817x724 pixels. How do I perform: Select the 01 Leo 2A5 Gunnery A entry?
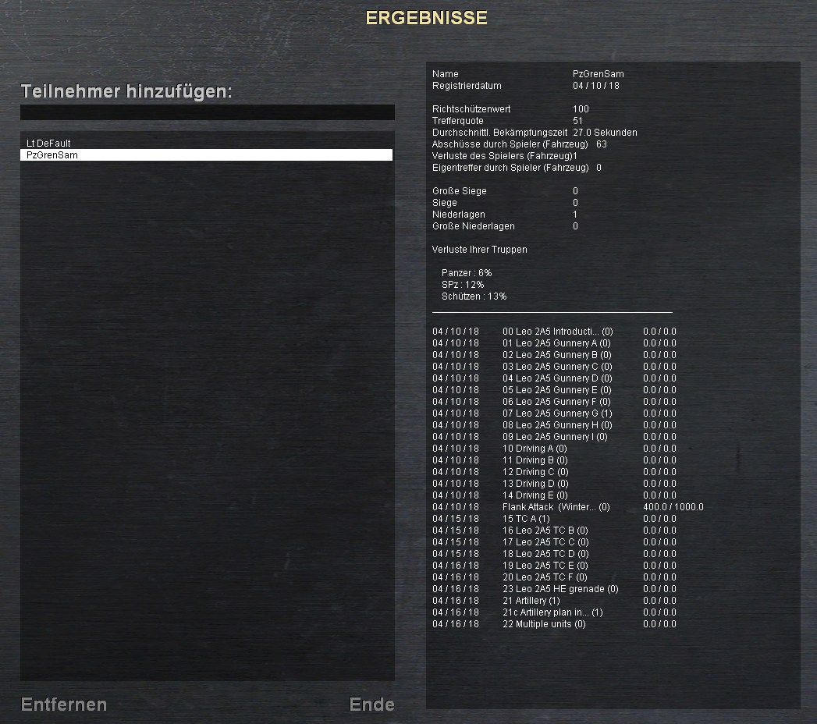(x=556, y=343)
